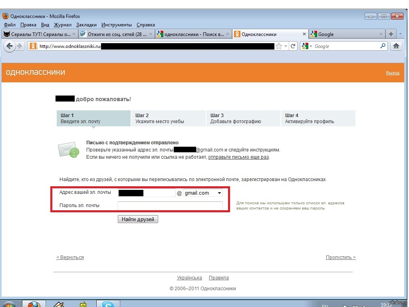Click the URL address bar text

[70, 46]
